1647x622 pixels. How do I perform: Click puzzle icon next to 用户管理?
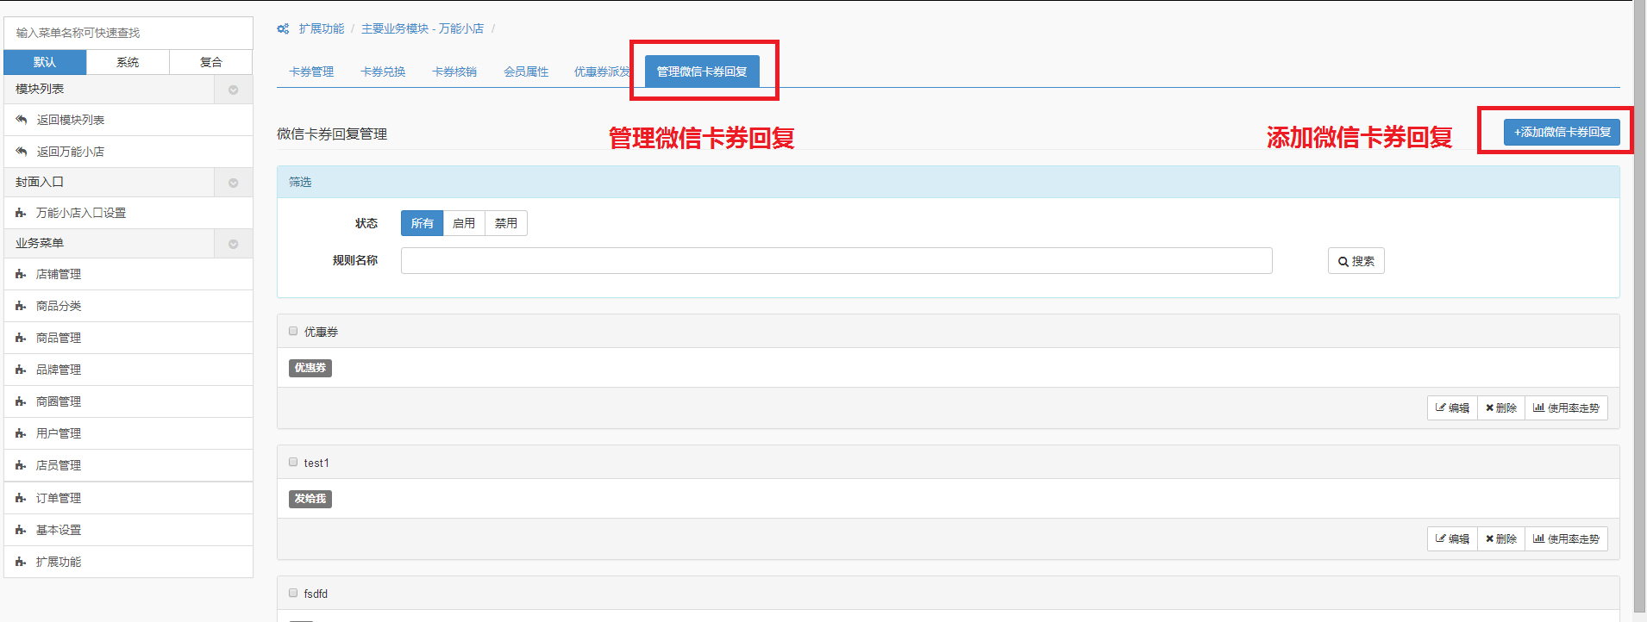pos(21,433)
